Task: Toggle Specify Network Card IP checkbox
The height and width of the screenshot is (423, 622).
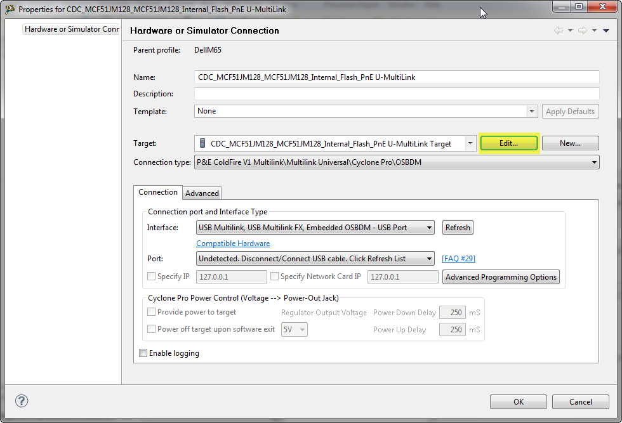Action: click(x=275, y=277)
